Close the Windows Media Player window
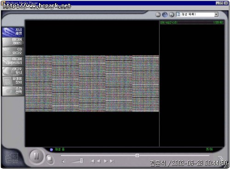The width and height of the screenshot is (230, 169). pyautogui.click(x=226, y=3)
